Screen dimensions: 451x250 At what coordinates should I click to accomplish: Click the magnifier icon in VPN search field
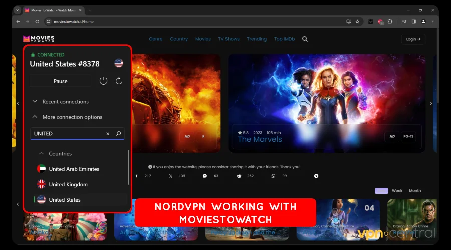(118, 134)
